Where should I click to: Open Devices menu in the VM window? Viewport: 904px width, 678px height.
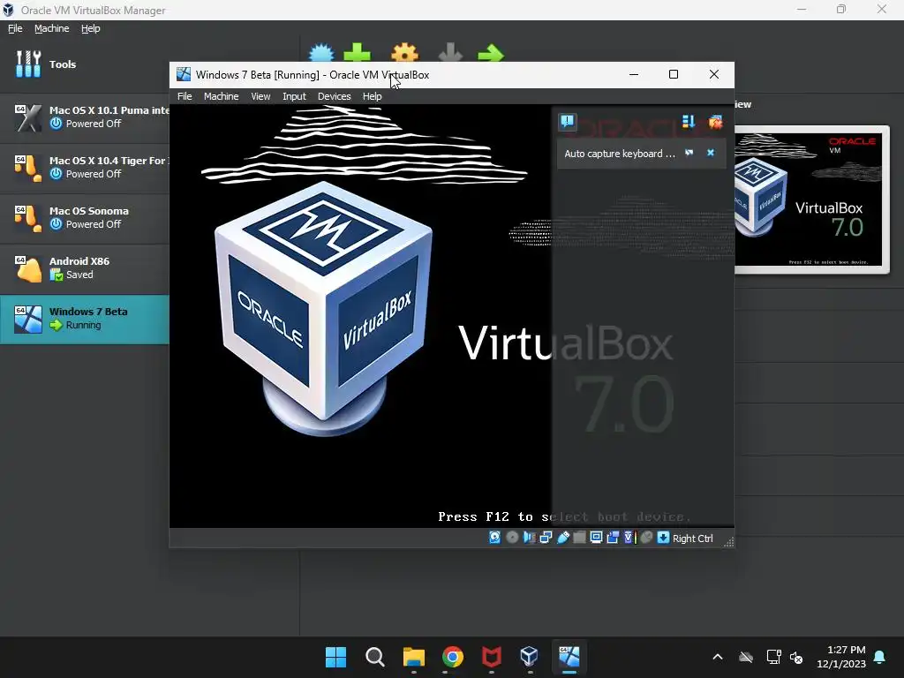pyautogui.click(x=334, y=96)
